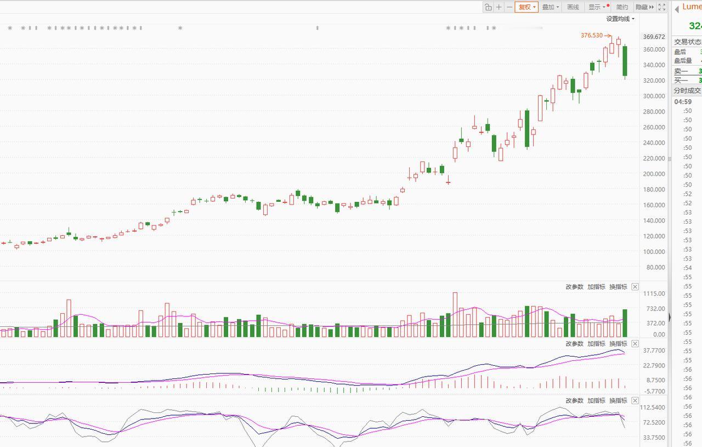Zoom in the chart with plus icon
Image resolution: width=702 pixels, height=447 pixels.
pos(499,7)
